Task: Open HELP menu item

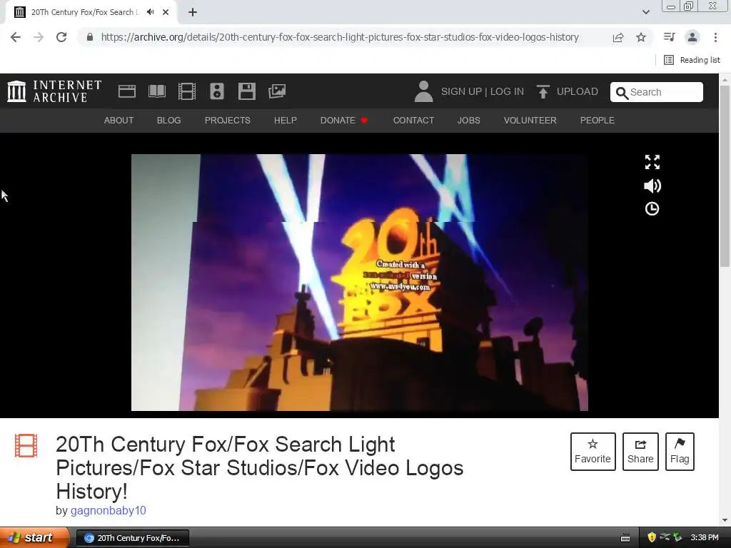Action: 286,120
